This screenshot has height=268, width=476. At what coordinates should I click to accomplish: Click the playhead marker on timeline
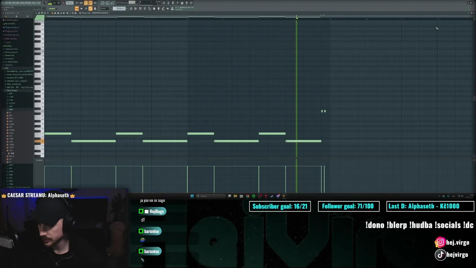coord(297,18)
